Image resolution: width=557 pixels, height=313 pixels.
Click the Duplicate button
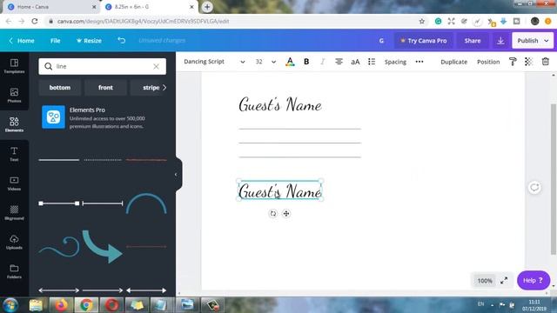(454, 62)
